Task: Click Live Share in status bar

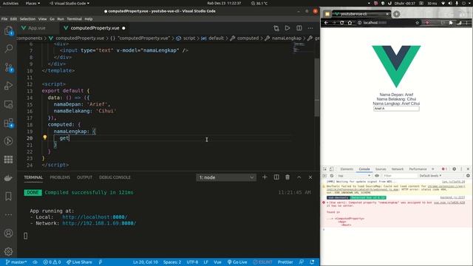Action: pos(79,262)
